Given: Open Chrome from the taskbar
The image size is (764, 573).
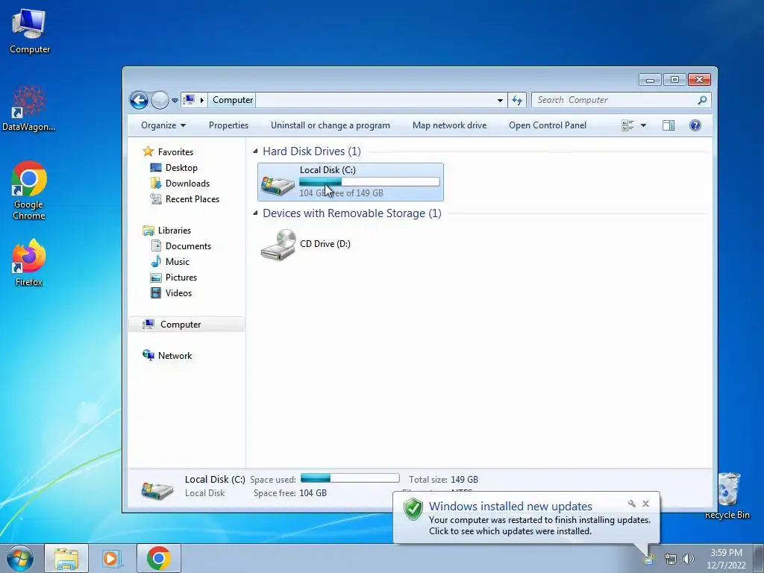Looking at the screenshot, I should pos(158,558).
